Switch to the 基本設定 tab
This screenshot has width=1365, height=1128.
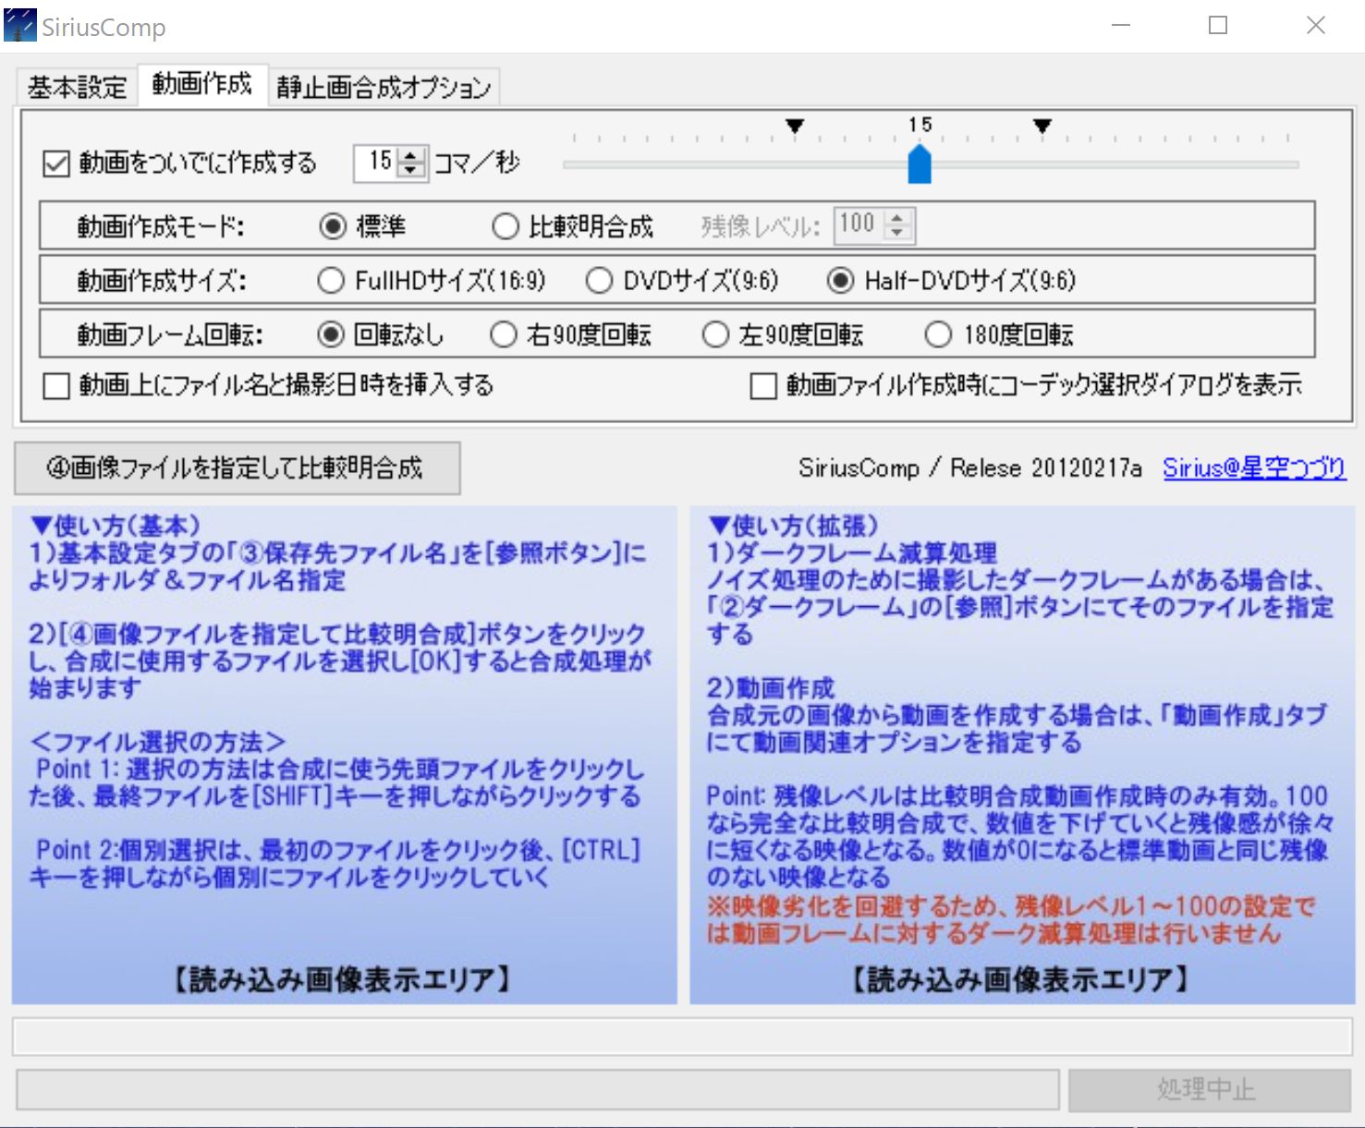click(x=77, y=87)
